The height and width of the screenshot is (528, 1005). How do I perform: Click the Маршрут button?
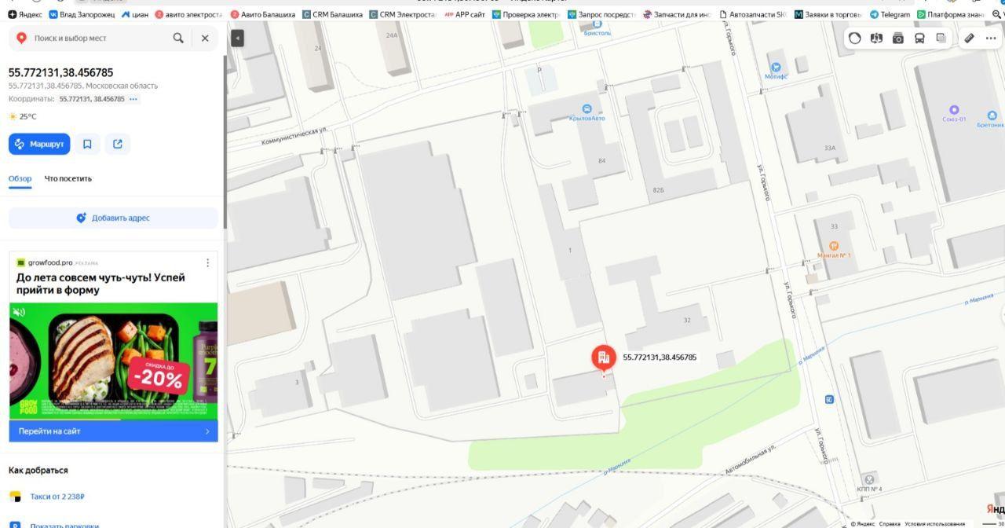pos(39,144)
